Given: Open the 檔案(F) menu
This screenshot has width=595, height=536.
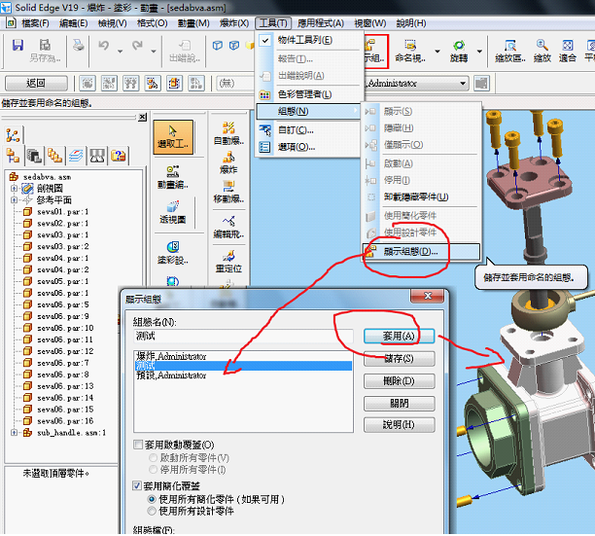Looking at the screenshot, I should pyautogui.click(x=35, y=23).
